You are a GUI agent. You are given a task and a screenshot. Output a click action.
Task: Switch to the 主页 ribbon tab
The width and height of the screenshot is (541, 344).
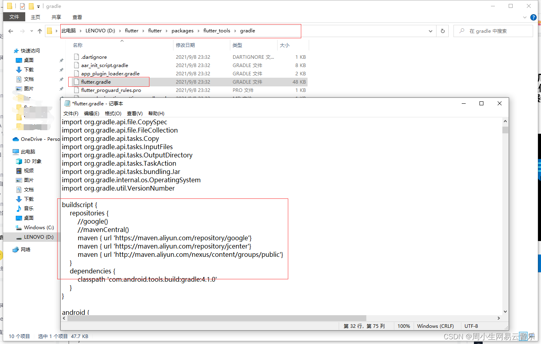point(35,17)
